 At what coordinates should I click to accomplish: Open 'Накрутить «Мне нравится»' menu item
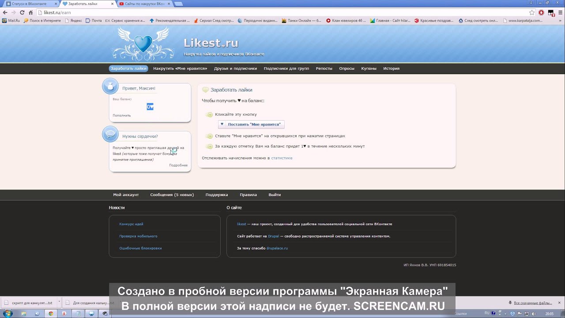pos(180,68)
